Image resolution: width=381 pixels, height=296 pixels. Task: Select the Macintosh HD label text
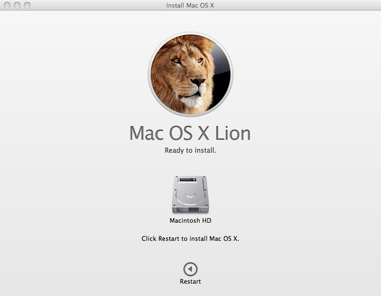point(190,220)
